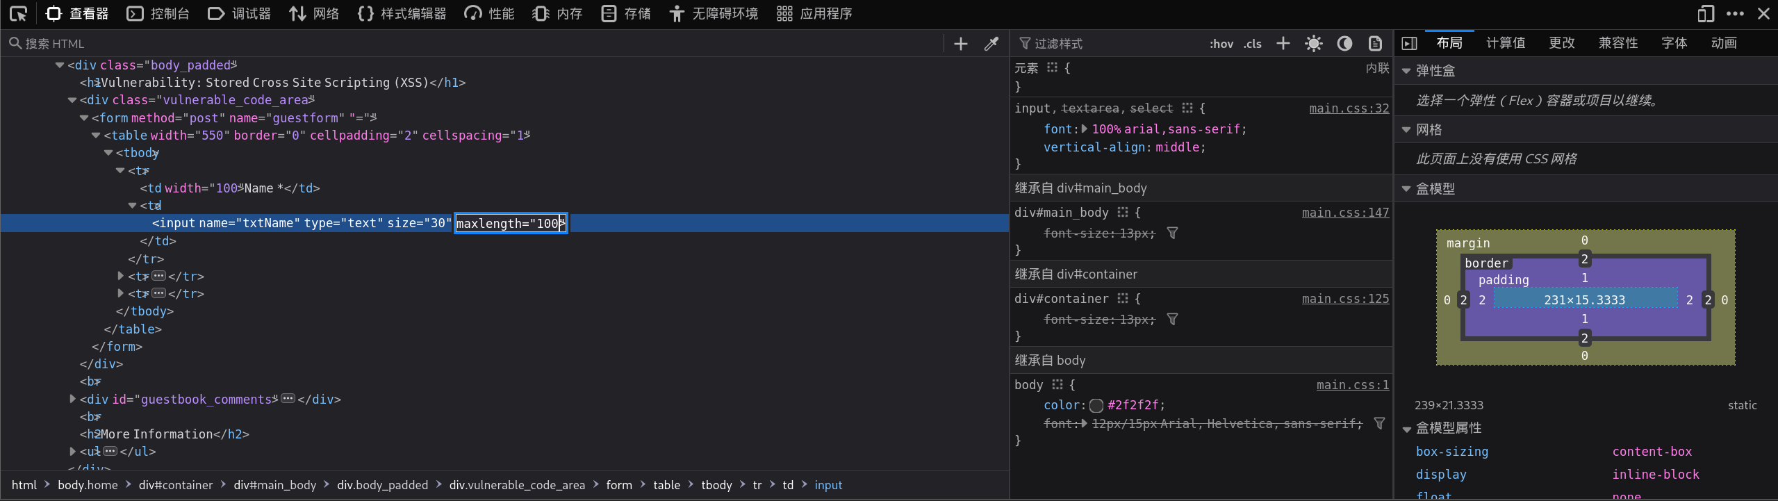Image resolution: width=1778 pixels, height=501 pixels.
Task: Open the 计算值 tab
Action: click(x=1506, y=43)
